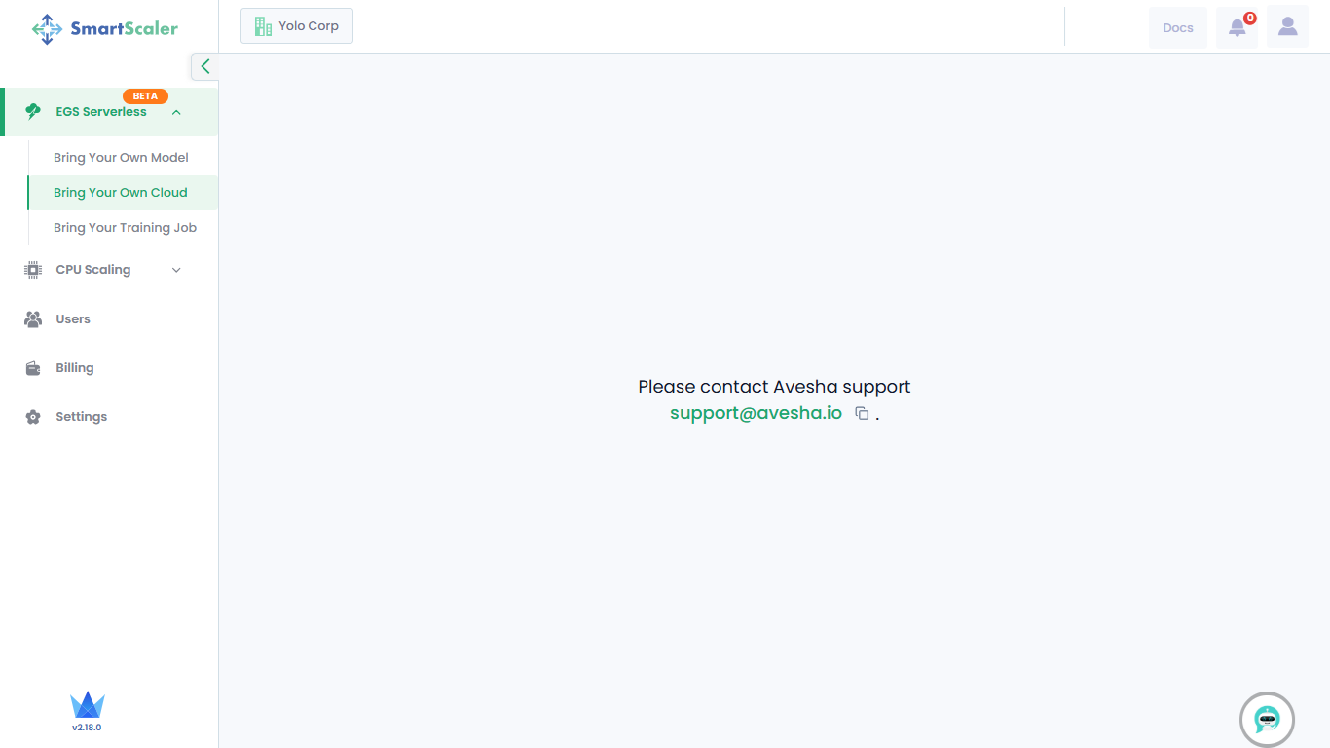Click the Docs button
Image resolution: width=1330 pixels, height=748 pixels.
(1177, 28)
